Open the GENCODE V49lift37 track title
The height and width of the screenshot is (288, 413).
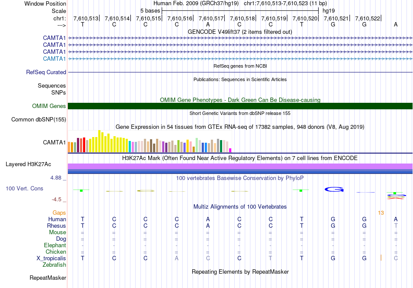pyautogui.click(x=240, y=32)
